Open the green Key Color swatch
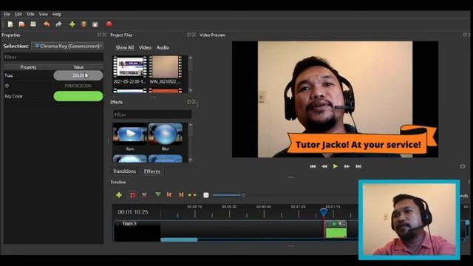 pos(78,96)
